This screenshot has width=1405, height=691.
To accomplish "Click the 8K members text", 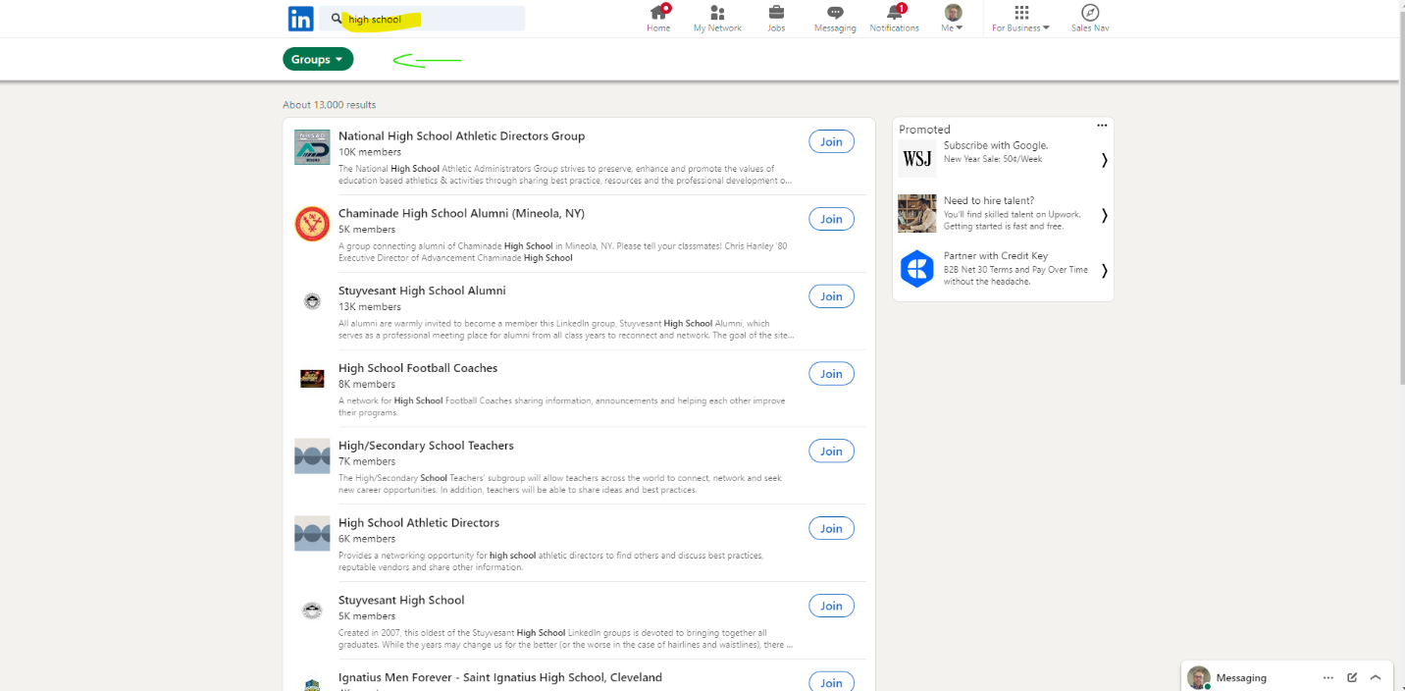I will [367, 384].
